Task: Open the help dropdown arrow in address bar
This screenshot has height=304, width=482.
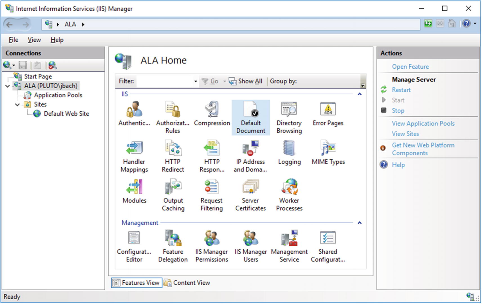Action: [x=475, y=24]
